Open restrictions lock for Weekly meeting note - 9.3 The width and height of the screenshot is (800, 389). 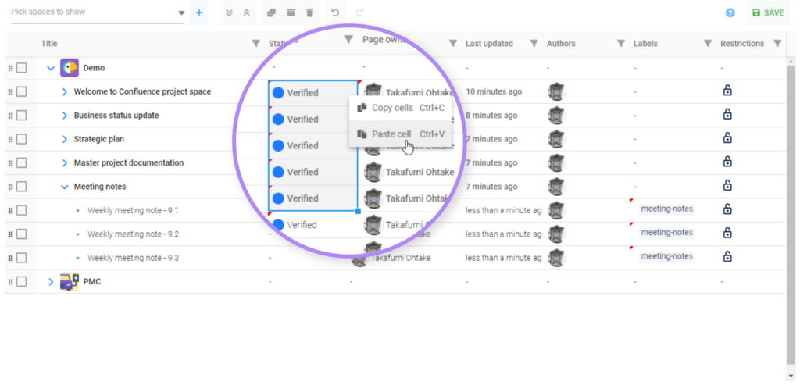pos(727,256)
